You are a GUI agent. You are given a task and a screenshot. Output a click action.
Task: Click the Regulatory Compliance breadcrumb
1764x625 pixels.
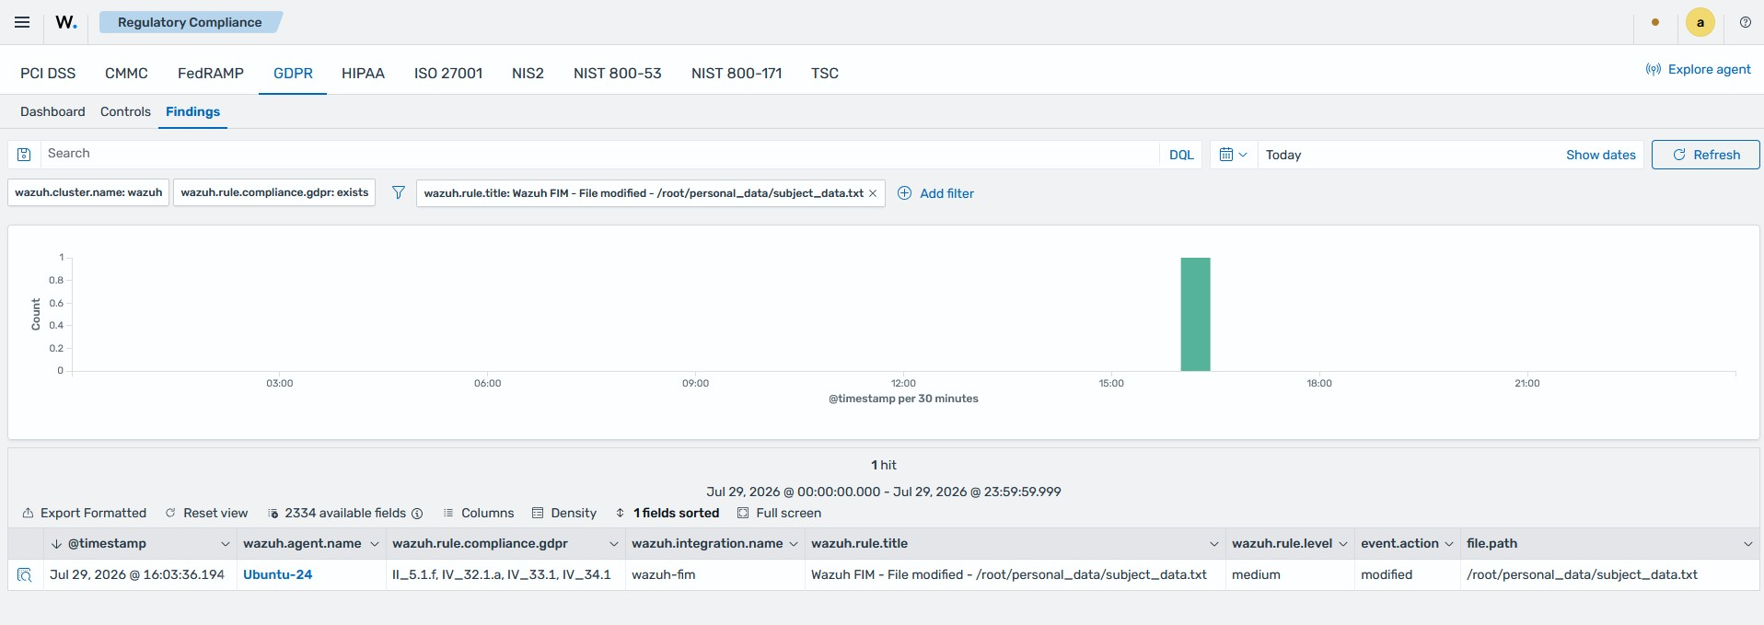click(190, 22)
